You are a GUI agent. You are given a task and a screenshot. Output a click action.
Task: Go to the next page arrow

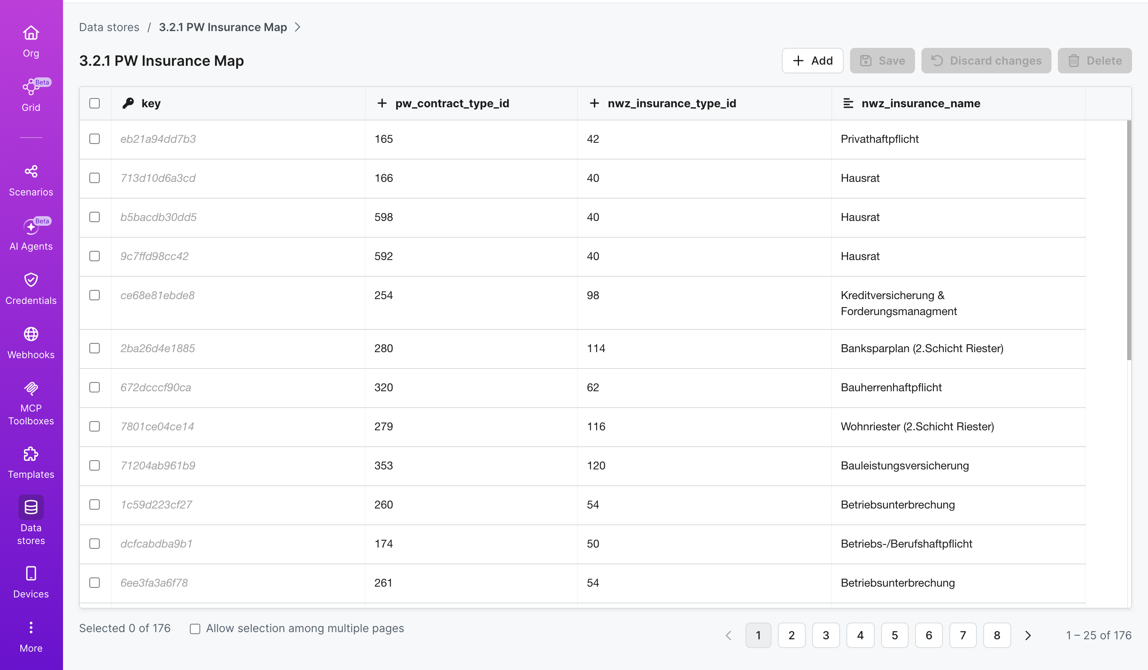point(1028,635)
